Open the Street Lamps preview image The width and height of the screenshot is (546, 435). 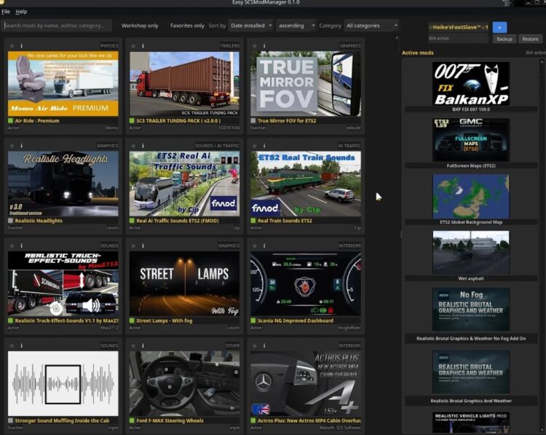[184, 283]
